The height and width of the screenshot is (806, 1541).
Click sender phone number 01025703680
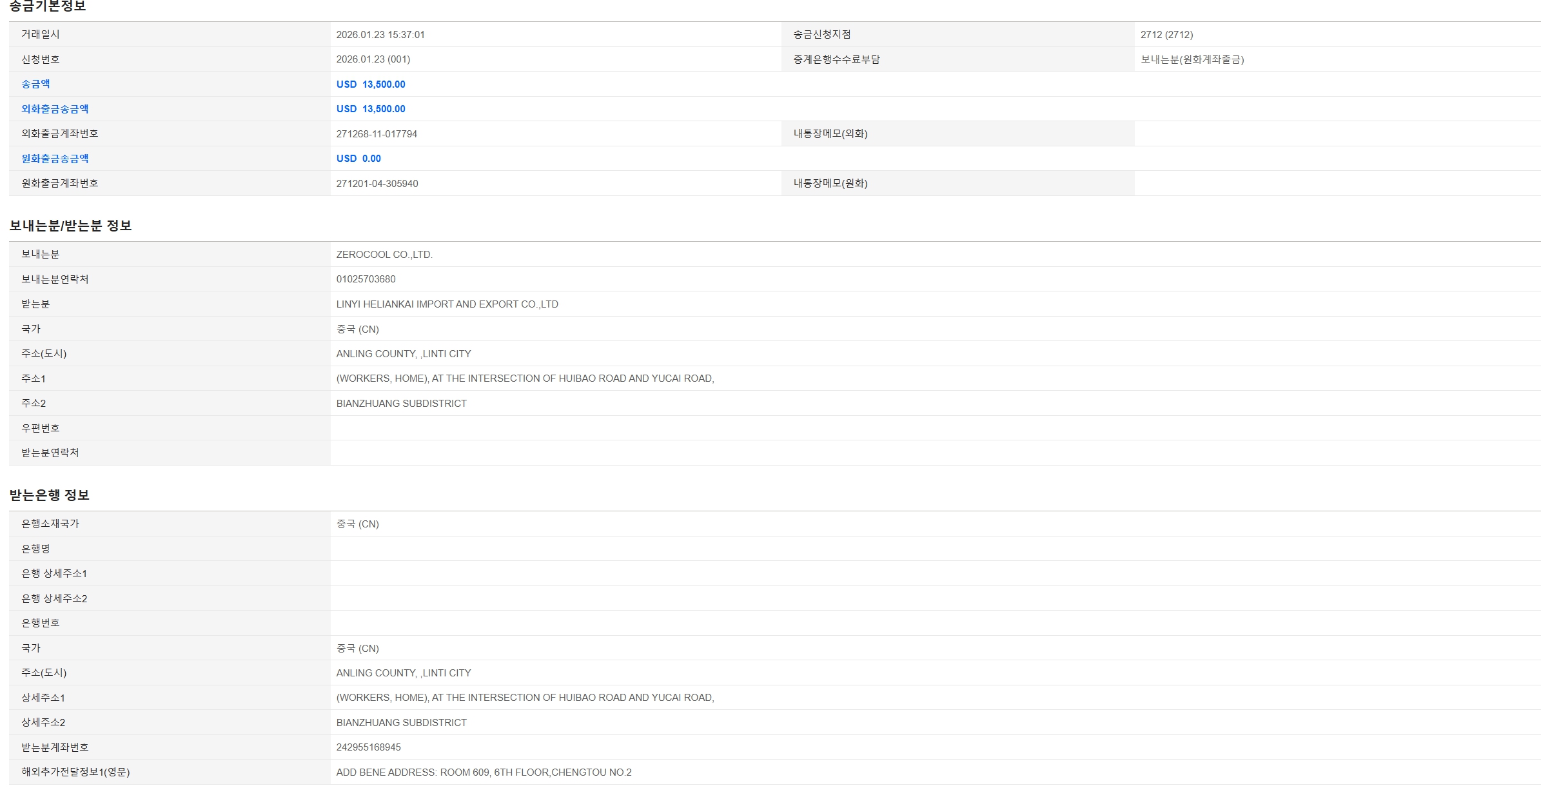[366, 279]
